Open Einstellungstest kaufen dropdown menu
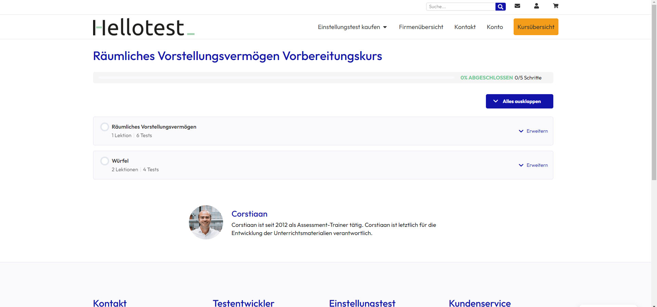The height and width of the screenshot is (307, 657). [352, 27]
